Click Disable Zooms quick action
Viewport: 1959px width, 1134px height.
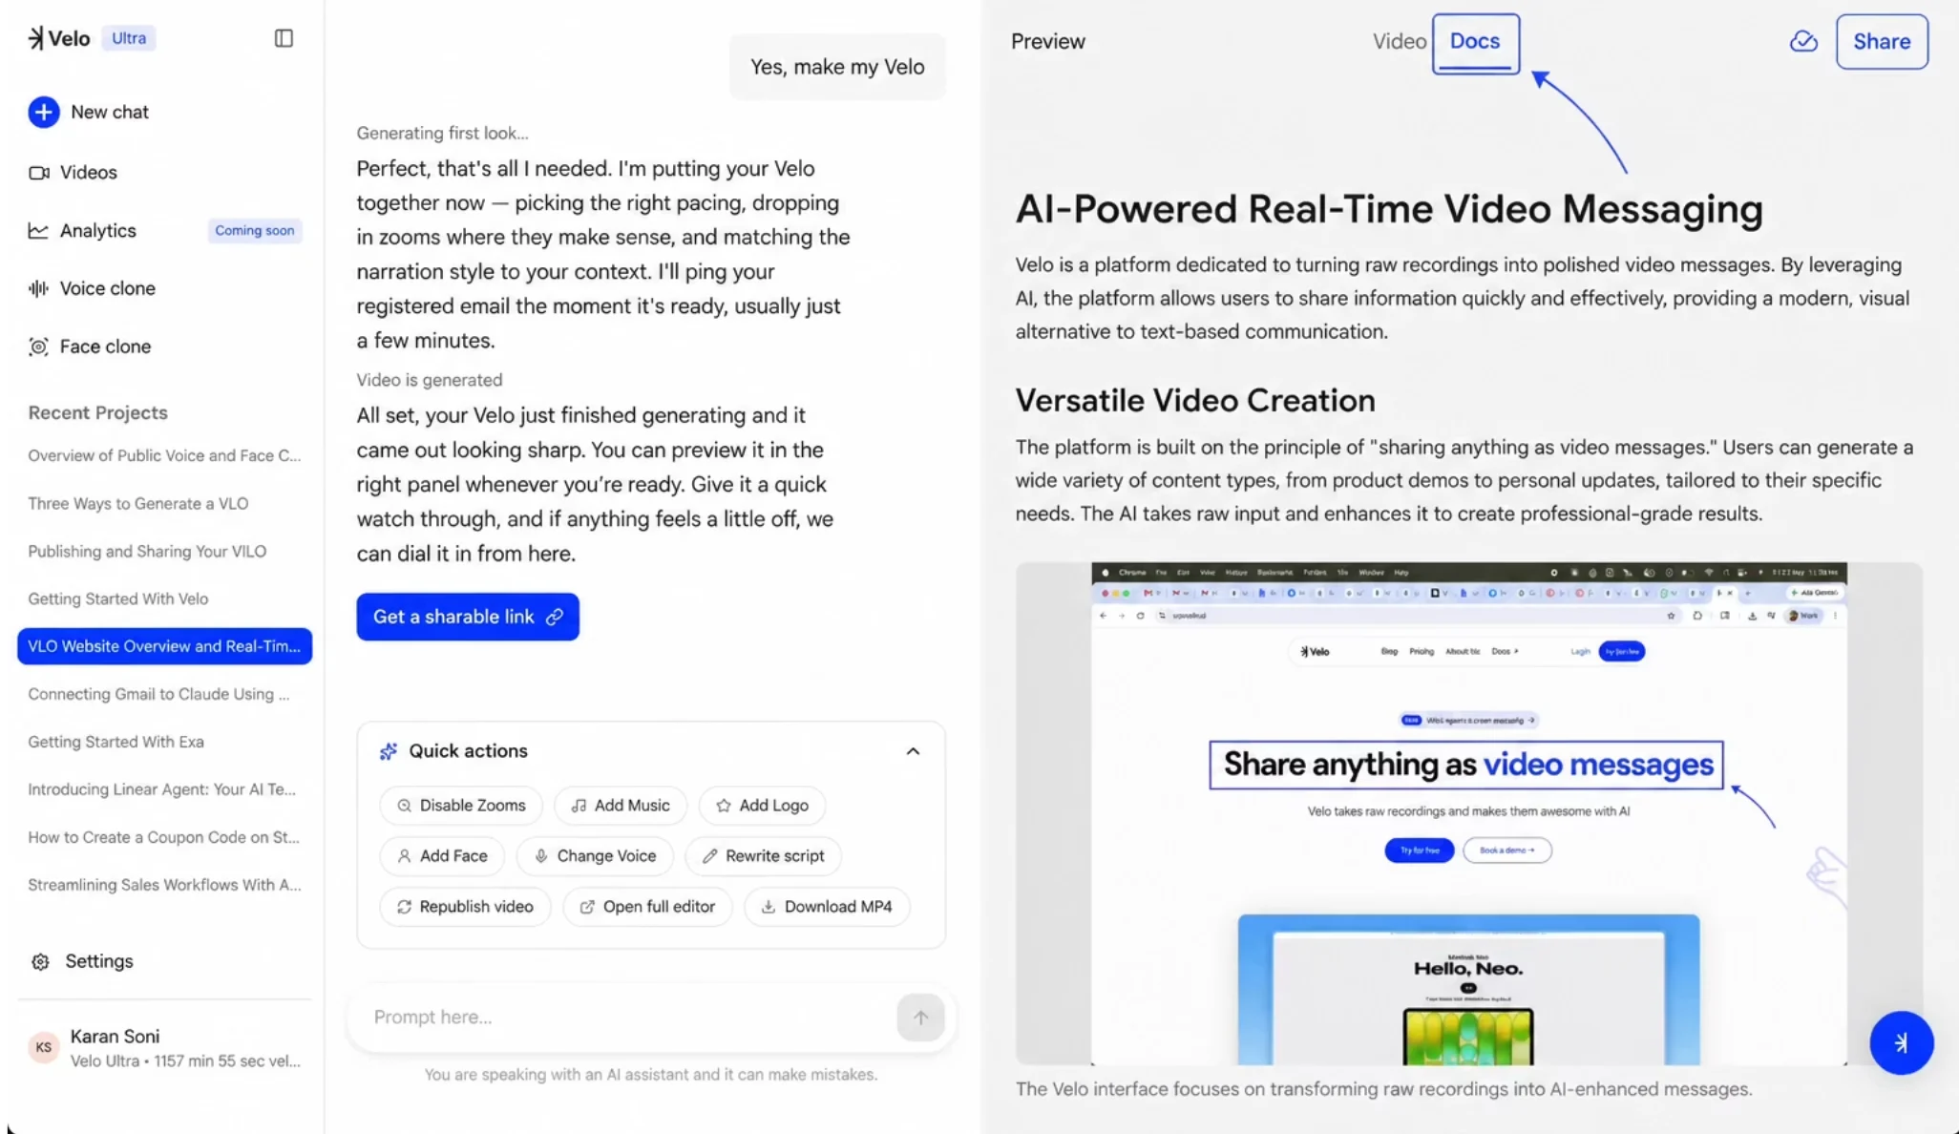461,806
